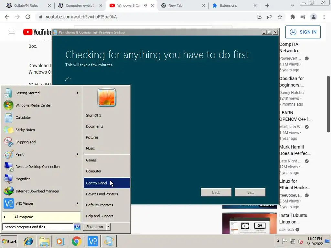The image size is (331, 248).
Task: Select Control Panel in Start menu
Action: pos(107,183)
